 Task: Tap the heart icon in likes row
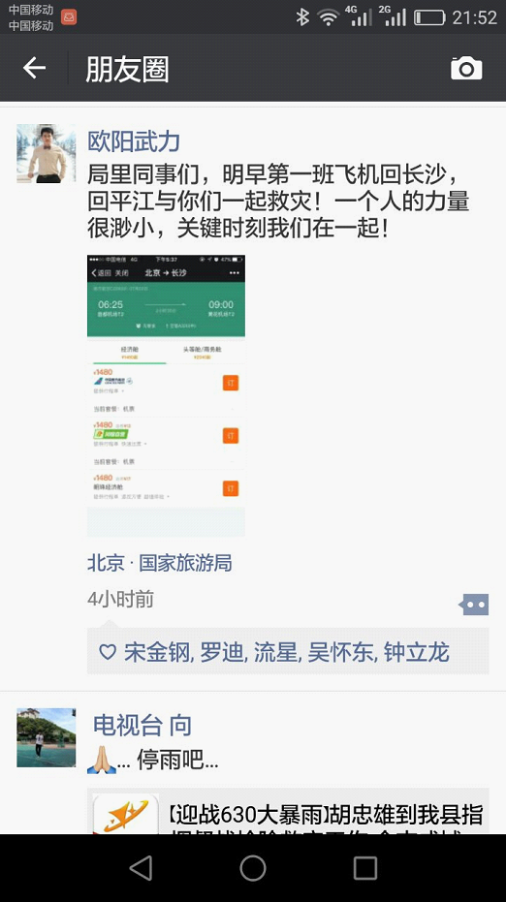point(108,652)
